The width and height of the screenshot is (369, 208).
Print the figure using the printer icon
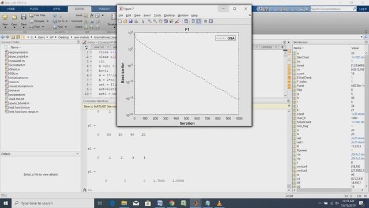point(136,21)
